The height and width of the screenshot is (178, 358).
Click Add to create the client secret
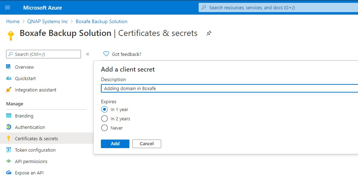coord(115,144)
